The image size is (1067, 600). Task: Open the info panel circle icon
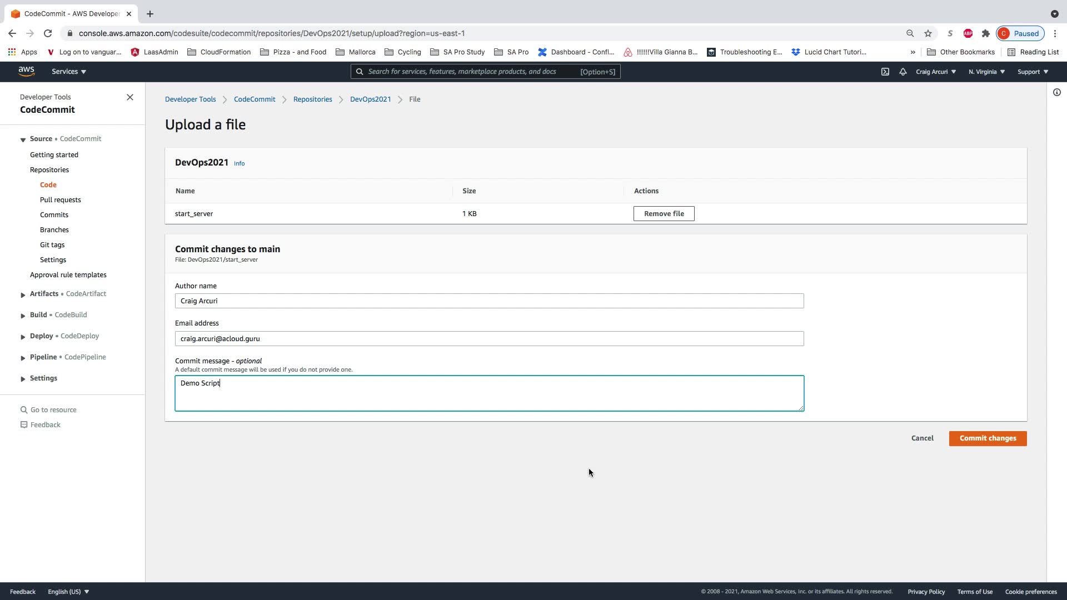click(x=1057, y=92)
